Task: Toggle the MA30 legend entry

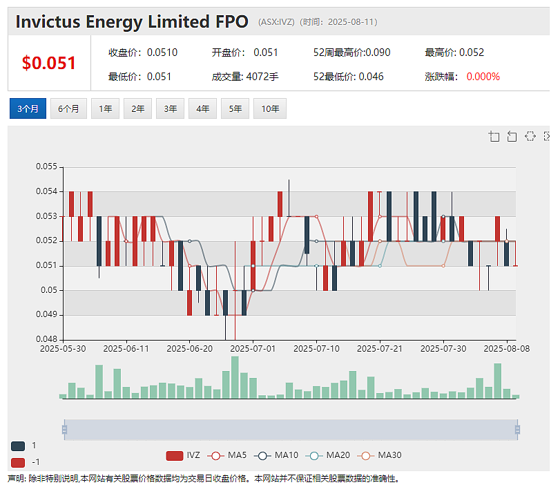Action: click(x=379, y=455)
